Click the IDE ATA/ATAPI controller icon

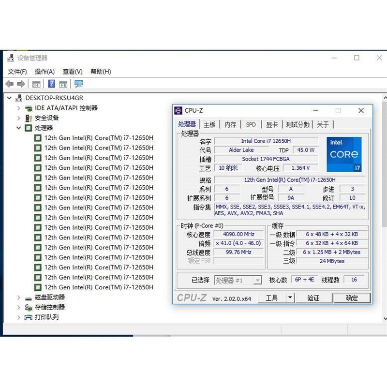click(29, 108)
